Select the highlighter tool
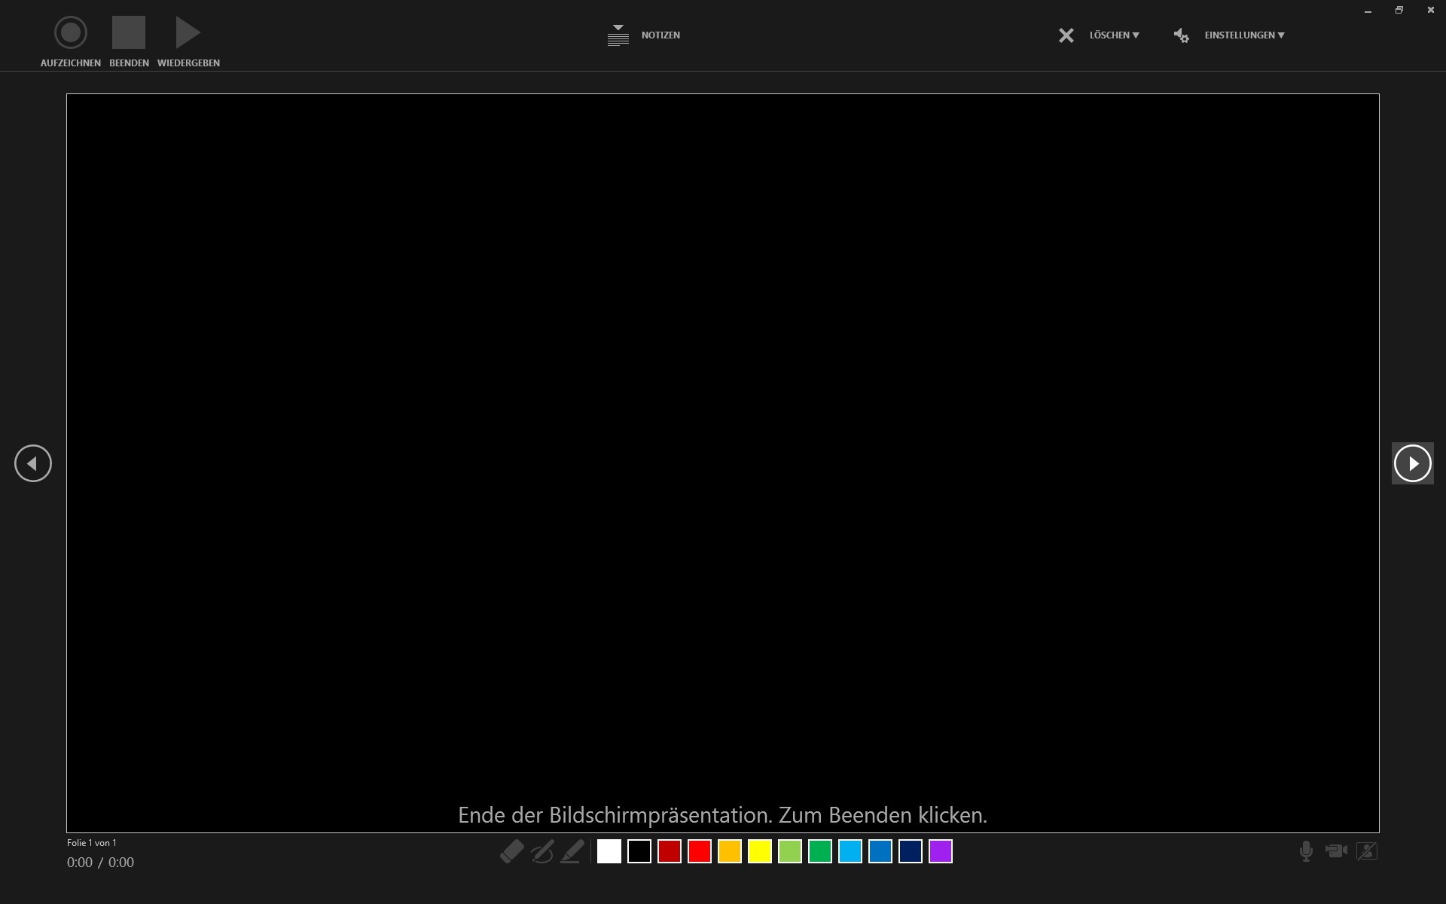 click(572, 851)
